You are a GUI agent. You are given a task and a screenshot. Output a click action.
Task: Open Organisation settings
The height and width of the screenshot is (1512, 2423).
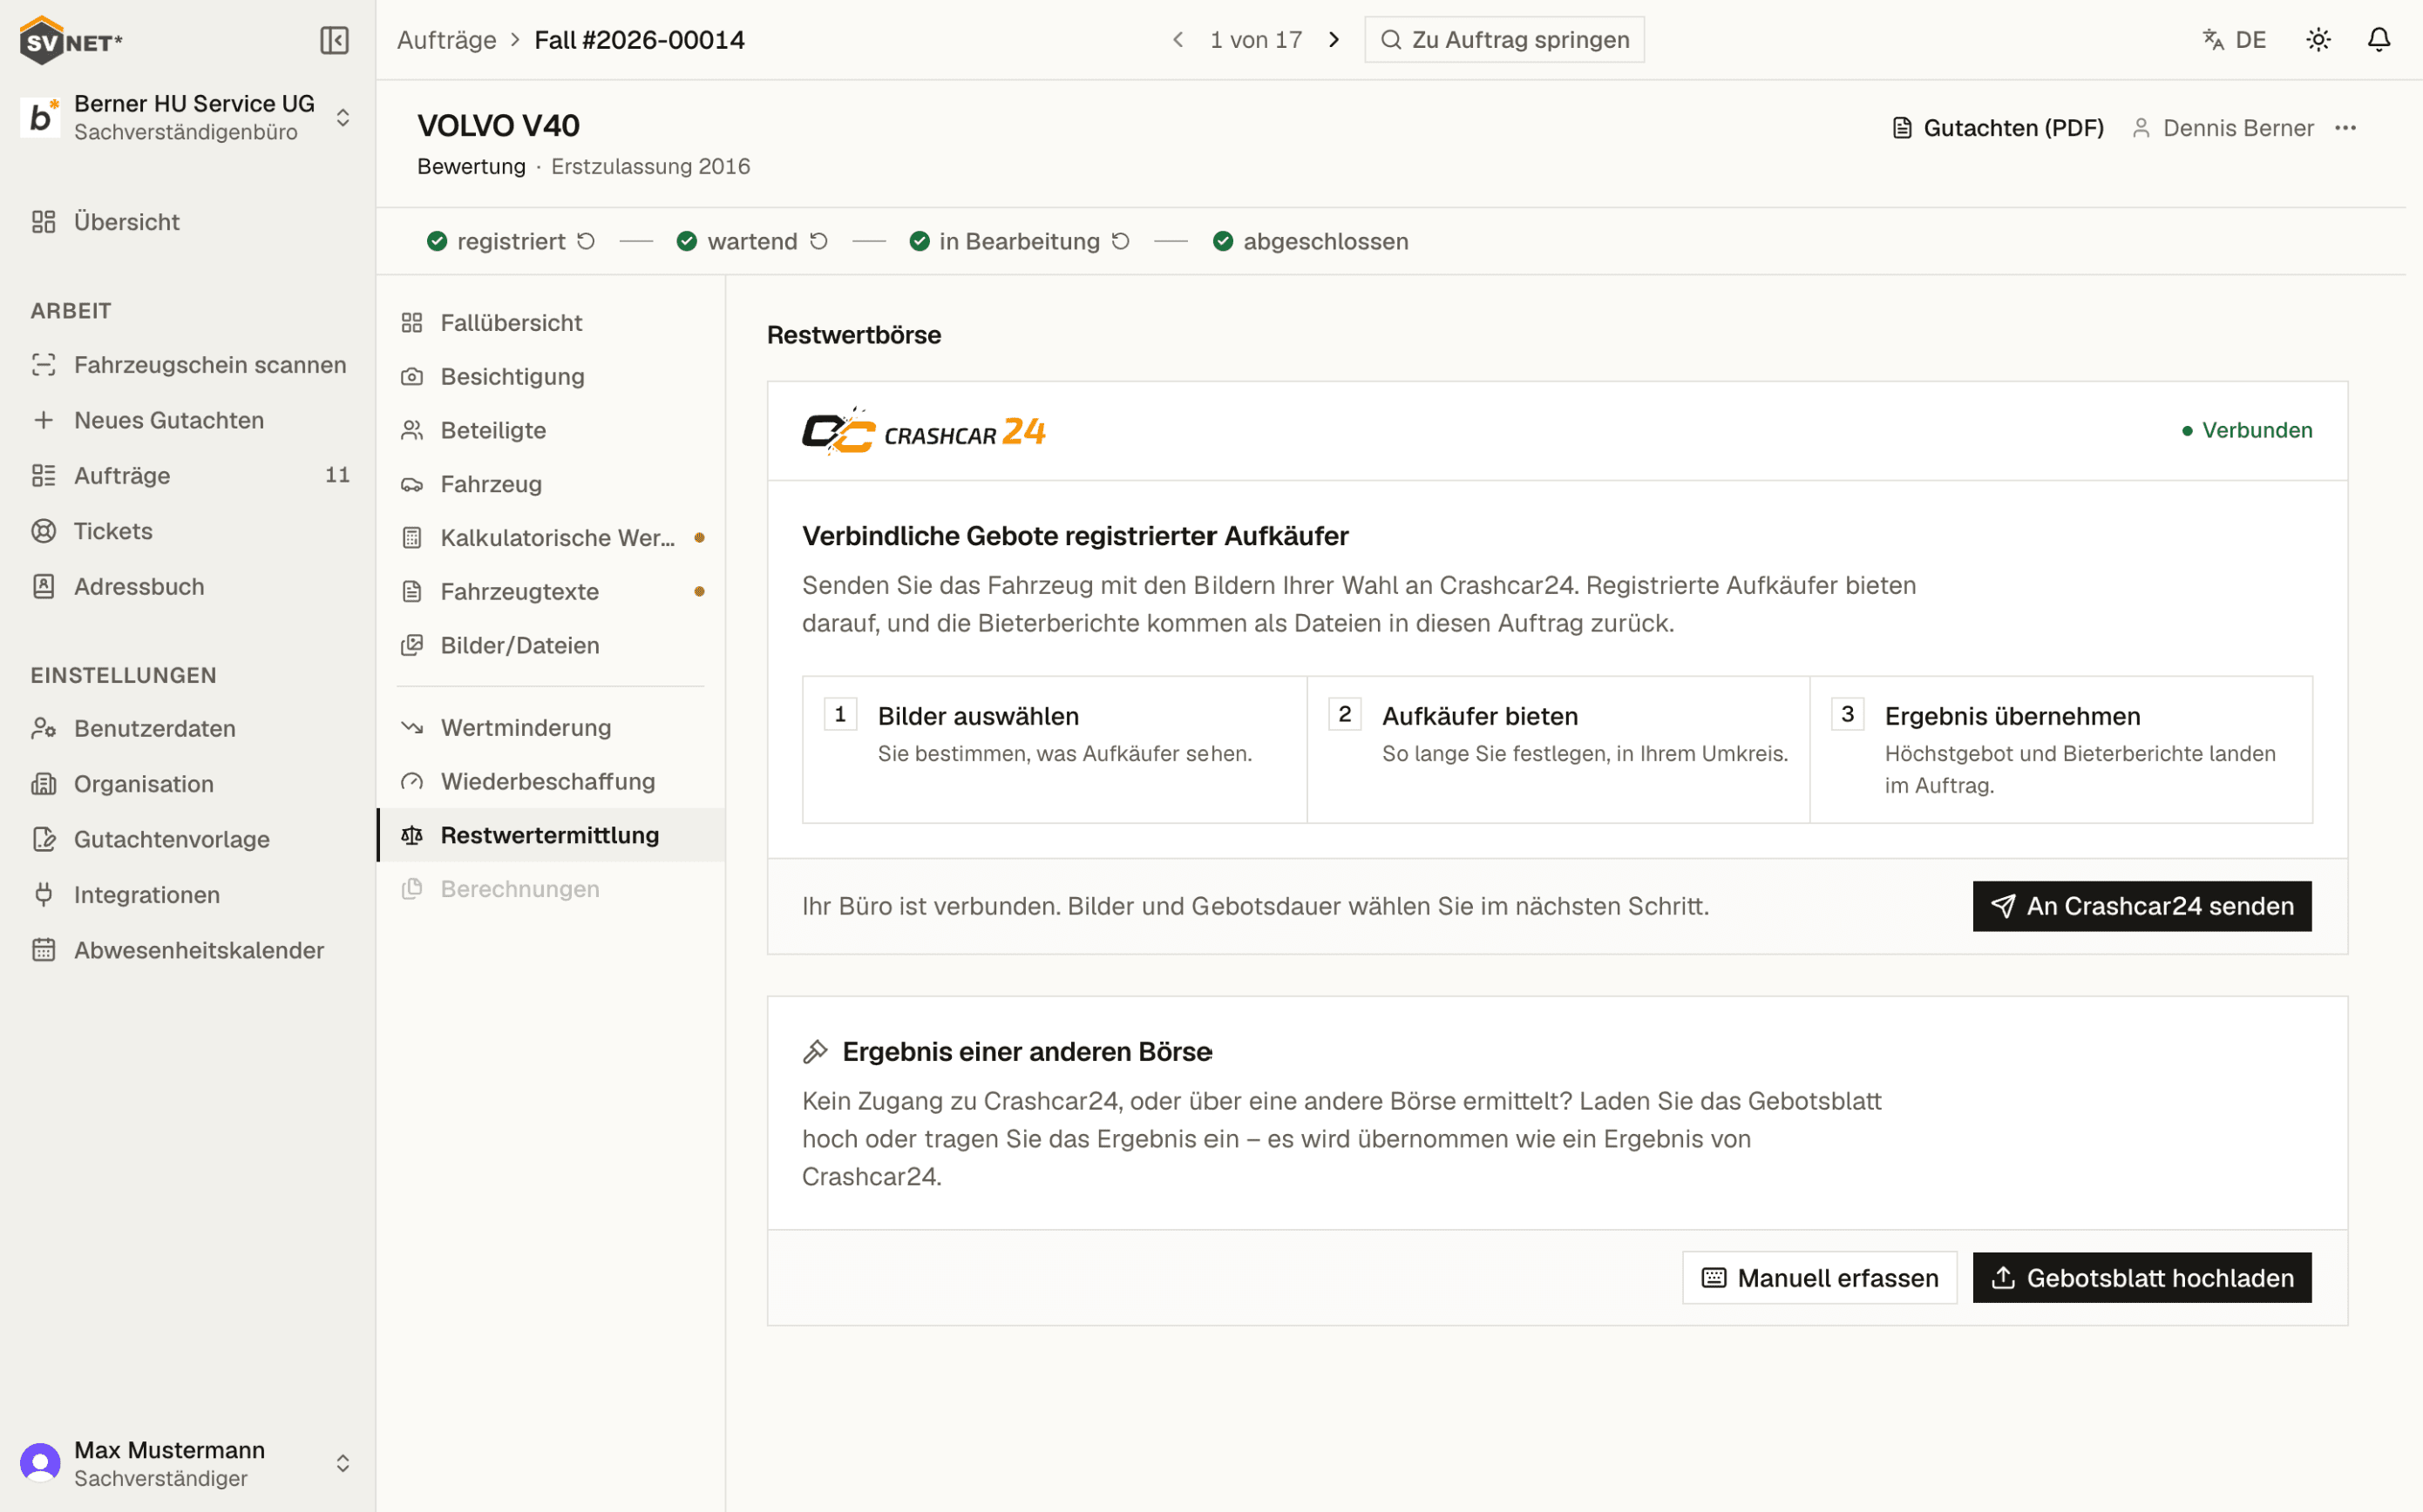187,783
